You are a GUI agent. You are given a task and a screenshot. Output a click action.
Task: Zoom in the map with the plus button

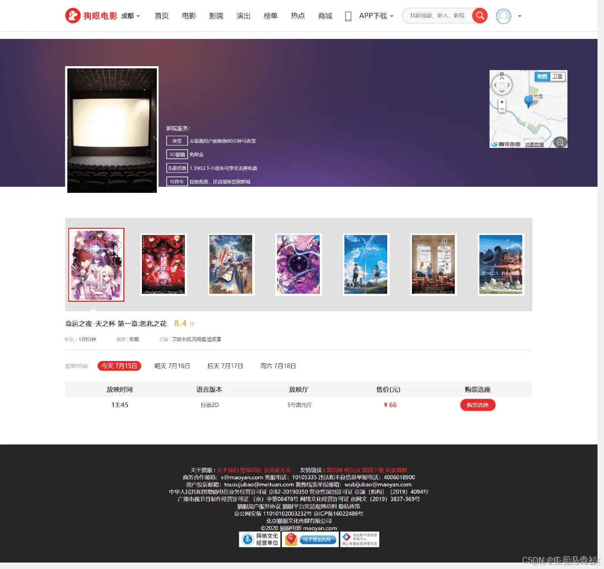click(502, 102)
